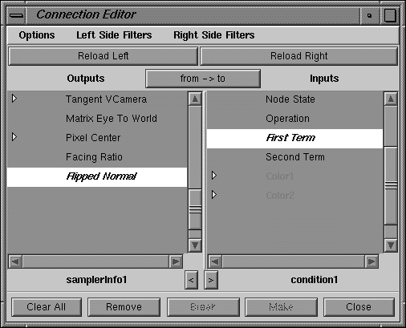Click right arrow on Outputs horizontal scrollbar
Screen dimensions: 406x328
tap(176, 261)
